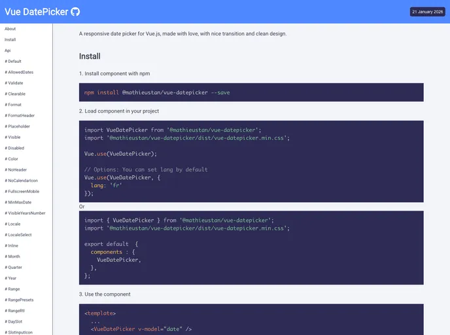Click the VueDatePicker v-model="date" code line

[x=141, y=329]
